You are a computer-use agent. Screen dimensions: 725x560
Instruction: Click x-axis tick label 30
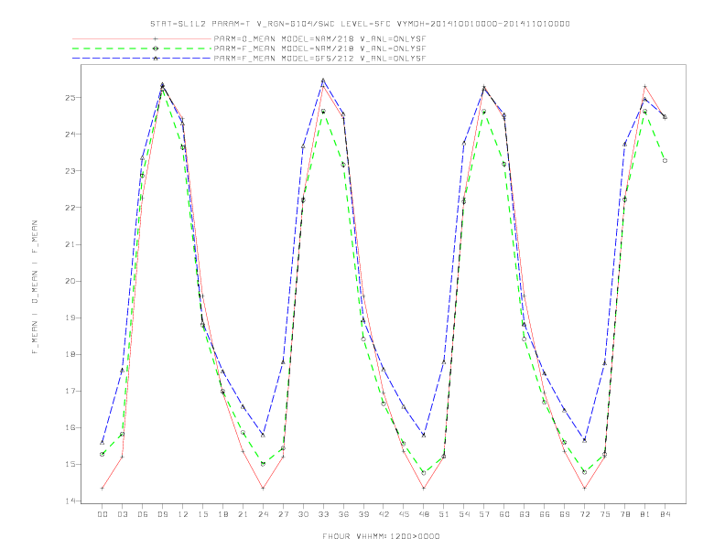coord(303,514)
